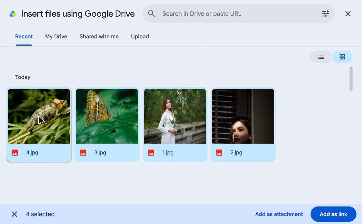Click the '4 selected' label
This screenshot has width=362, height=224.
tap(40, 214)
